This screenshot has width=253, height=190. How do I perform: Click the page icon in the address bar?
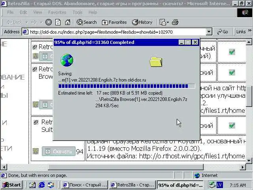point(25,32)
